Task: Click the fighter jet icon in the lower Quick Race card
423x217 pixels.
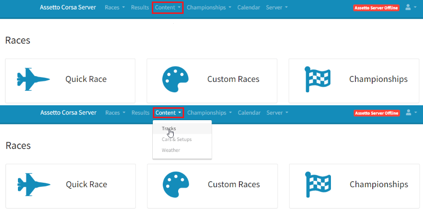Action: point(34,184)
